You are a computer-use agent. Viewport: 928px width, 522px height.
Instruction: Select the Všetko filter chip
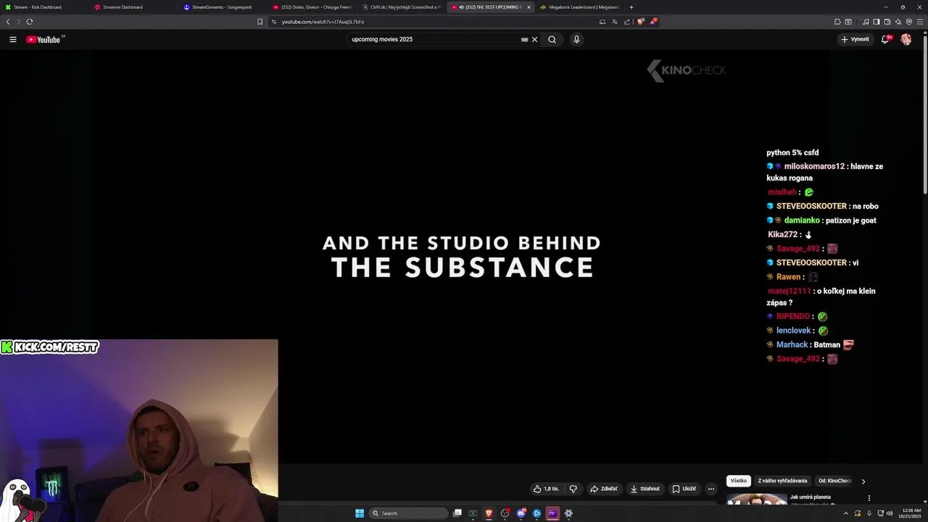pyautogui.click(x=739, y=481)
